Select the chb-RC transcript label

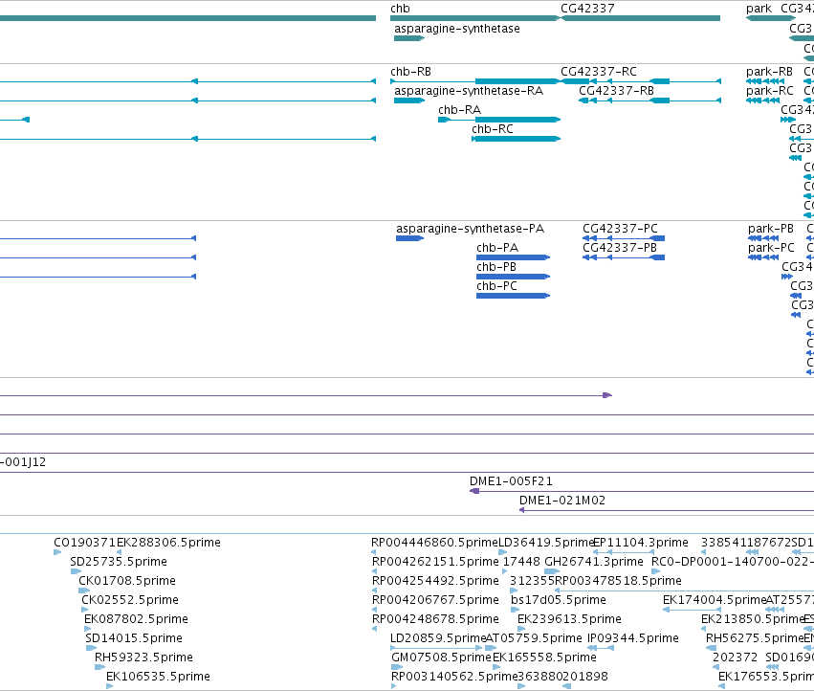(x=493, y=129)
